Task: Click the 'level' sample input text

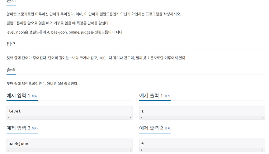Action: click(15, 111)
